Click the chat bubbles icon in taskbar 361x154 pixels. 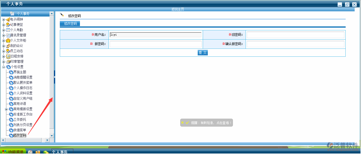(x=46, y=152)
